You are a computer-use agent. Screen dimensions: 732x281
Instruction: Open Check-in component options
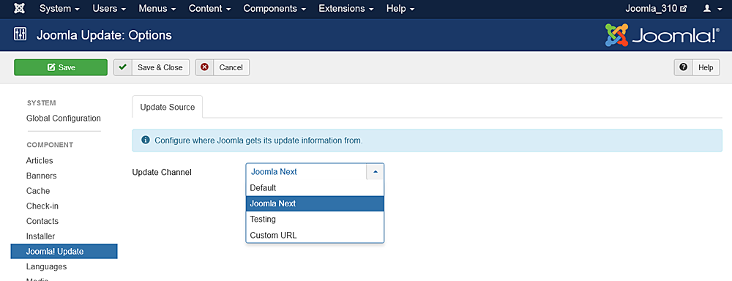[x=42, y=206]
